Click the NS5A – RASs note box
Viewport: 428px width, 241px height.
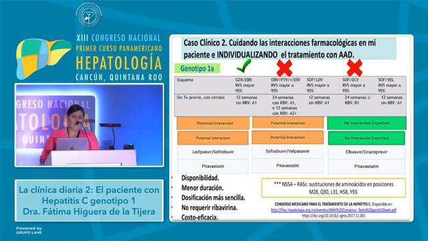click(334, 188)
